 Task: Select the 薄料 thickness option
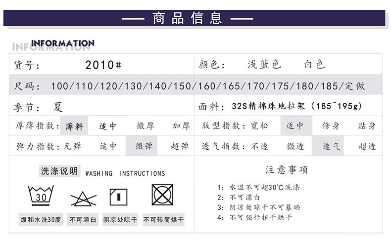point(74,126)
